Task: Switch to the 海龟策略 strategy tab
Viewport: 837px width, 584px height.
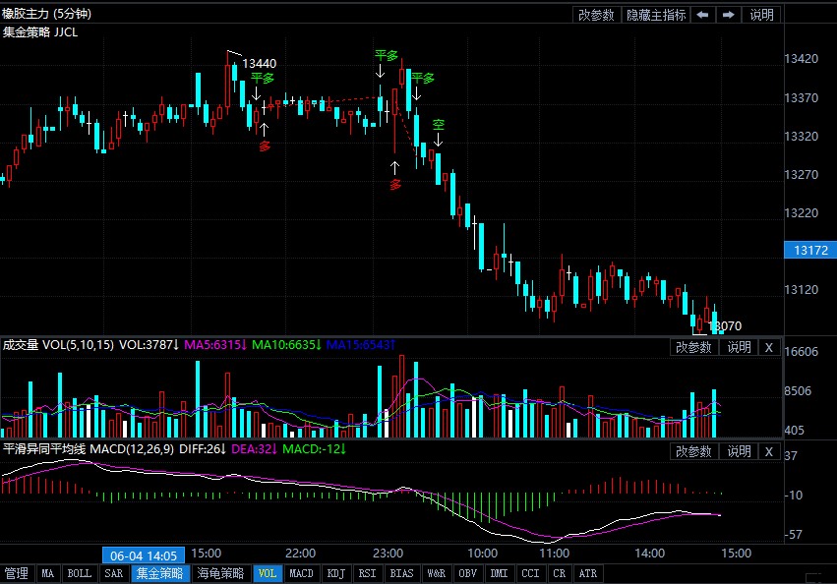Action: coord(220,573)
